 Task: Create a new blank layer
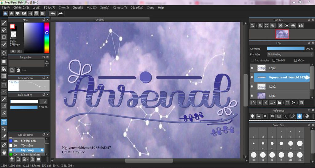[253, 103]
